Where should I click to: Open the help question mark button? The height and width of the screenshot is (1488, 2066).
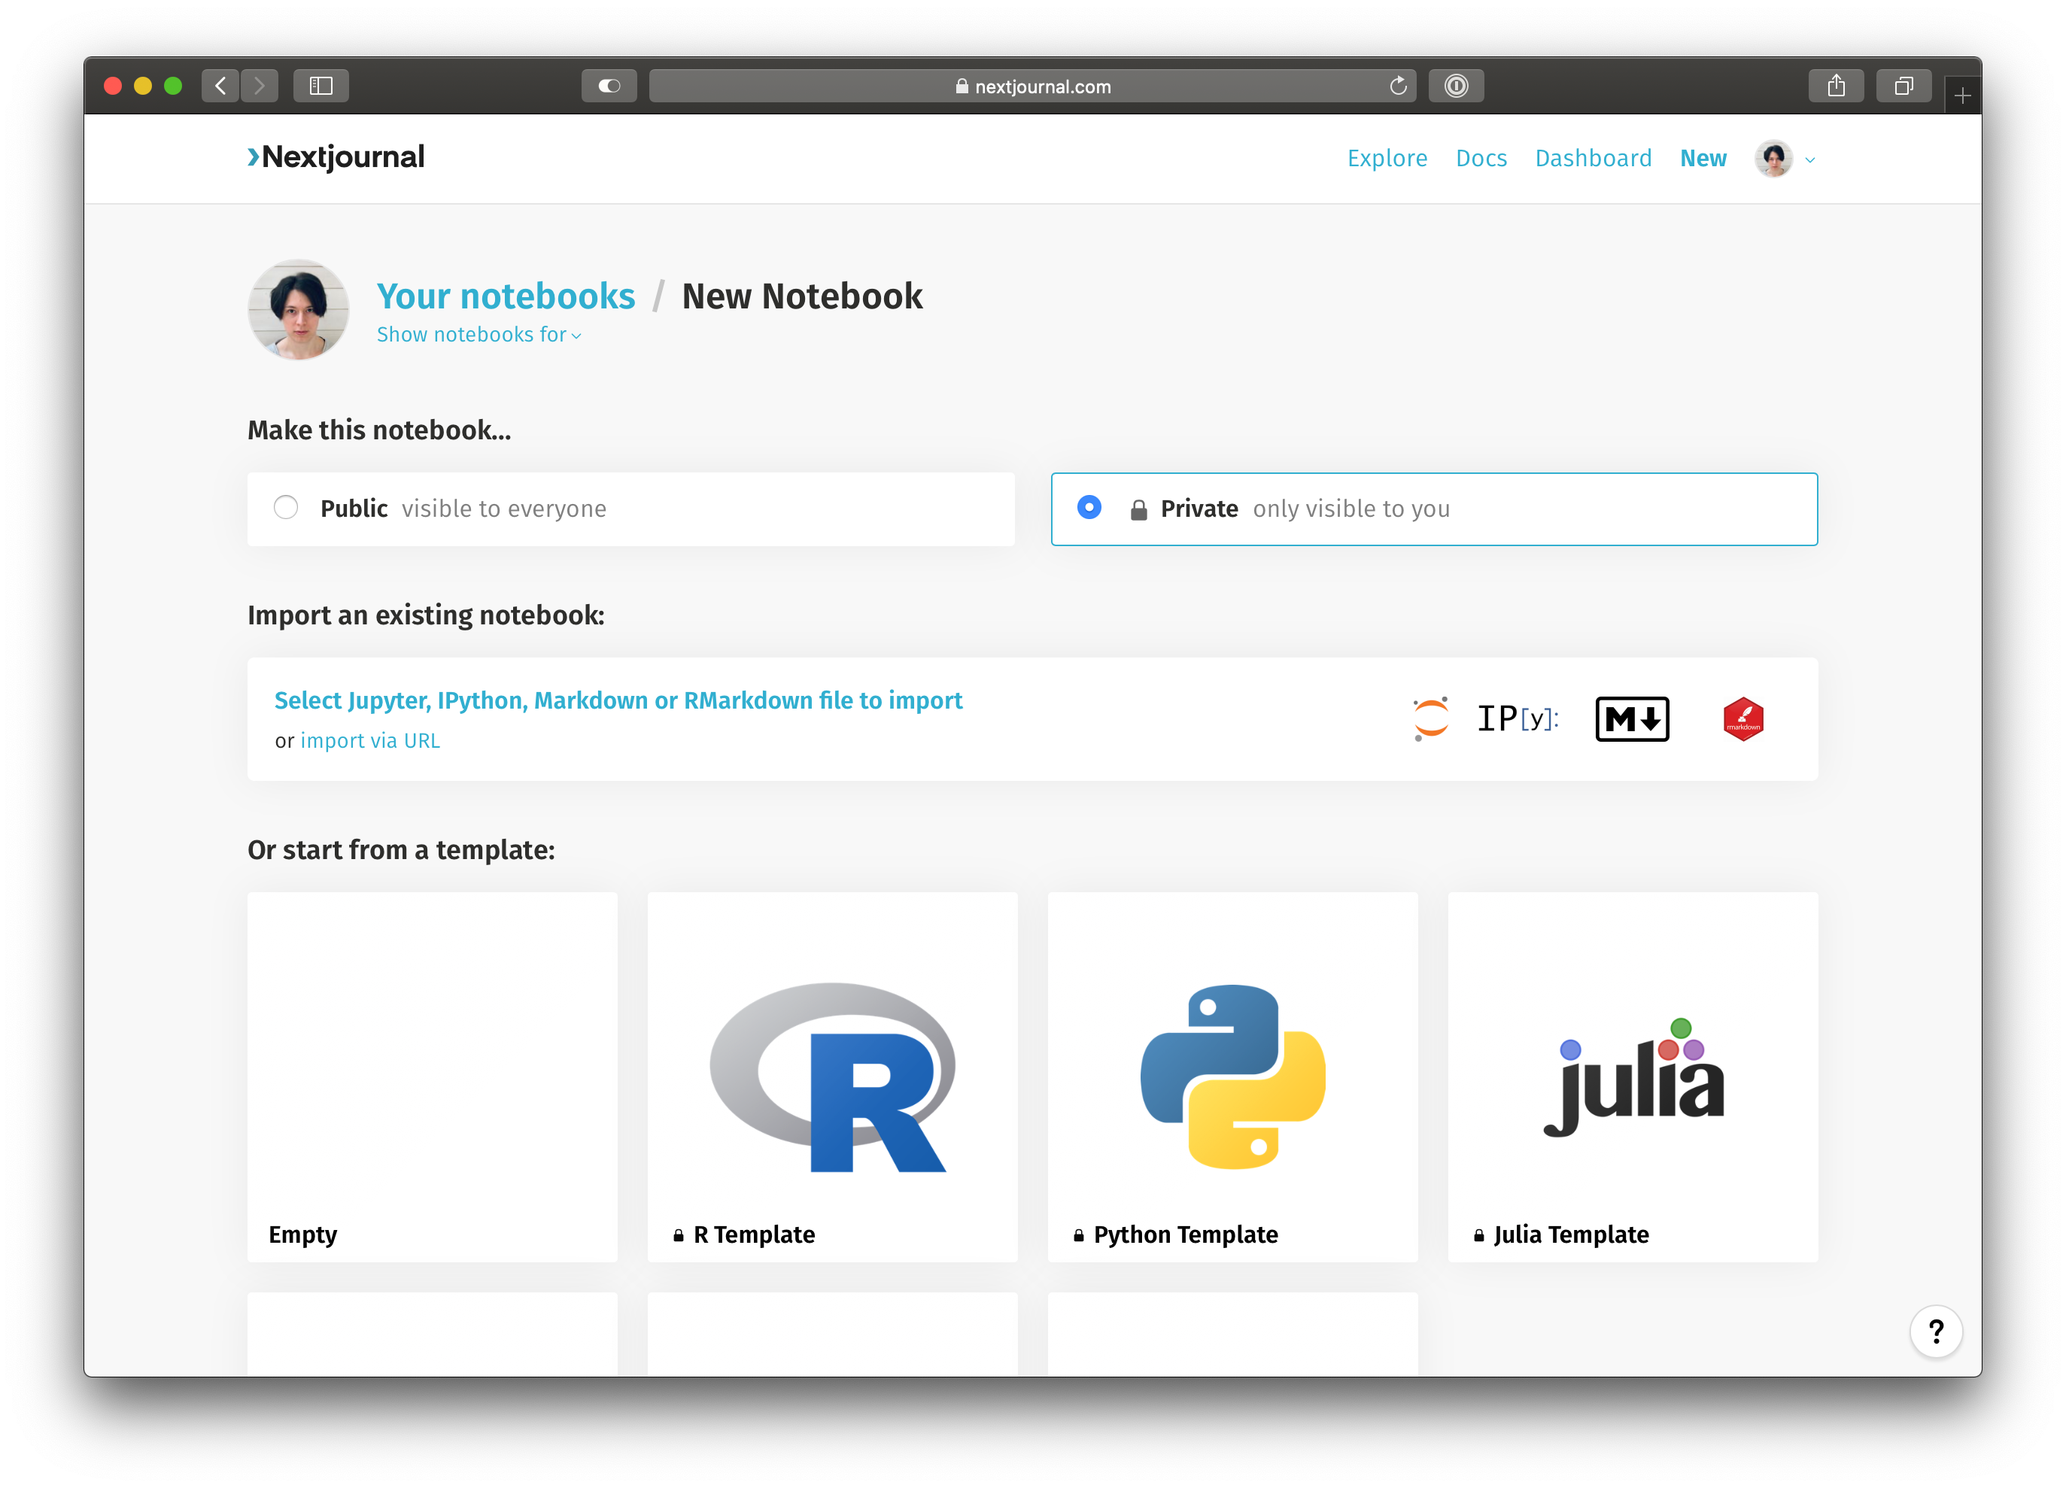pyautogui.click(x=1936, y=1331)
